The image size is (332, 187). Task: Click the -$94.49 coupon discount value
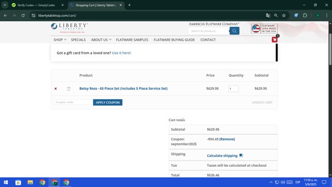[213, 139]
